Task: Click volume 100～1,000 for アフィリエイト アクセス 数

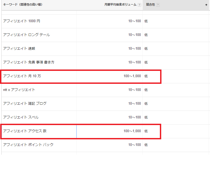Action: point(132,131)
